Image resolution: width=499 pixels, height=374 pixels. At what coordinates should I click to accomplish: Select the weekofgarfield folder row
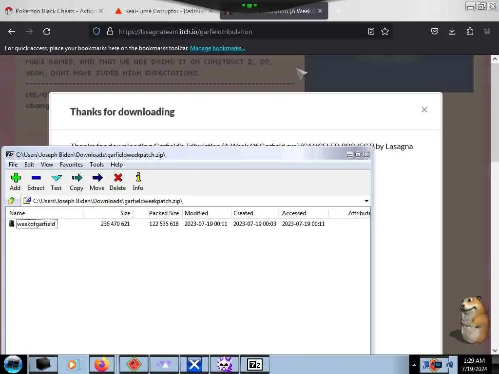tap(188, 224)
